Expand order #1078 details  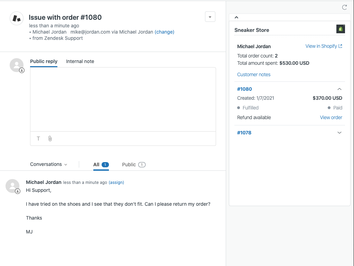coord(339,133)
